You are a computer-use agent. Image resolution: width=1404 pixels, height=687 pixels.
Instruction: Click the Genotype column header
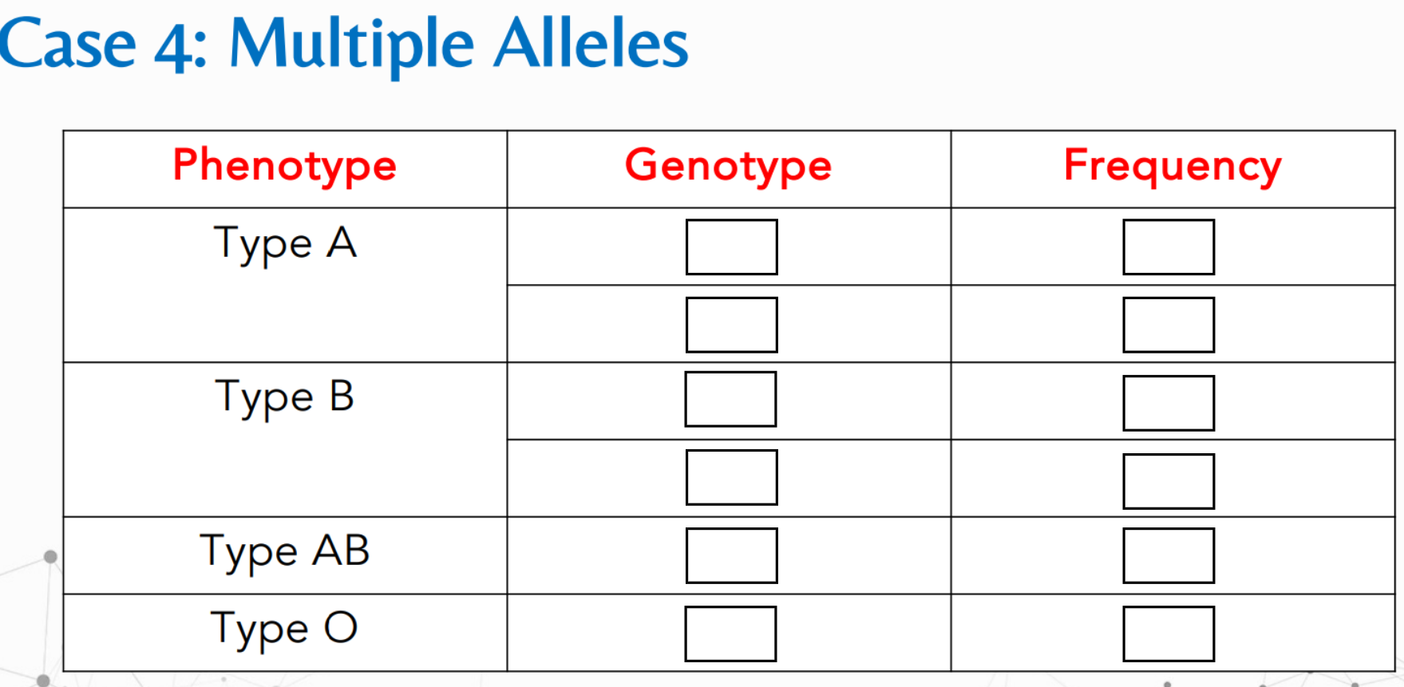728,167
